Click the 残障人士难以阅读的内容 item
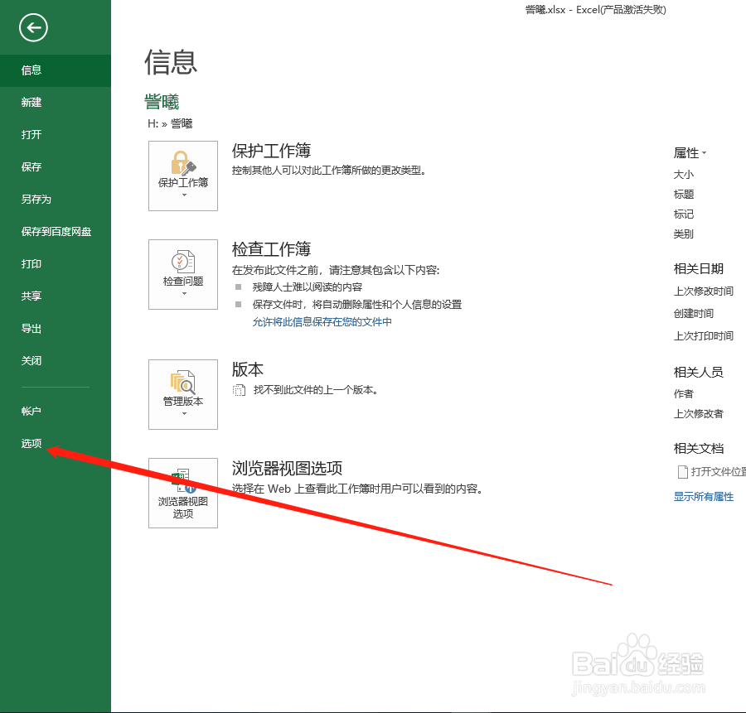This screenshot has height=713, width=746. click(308, 287)
